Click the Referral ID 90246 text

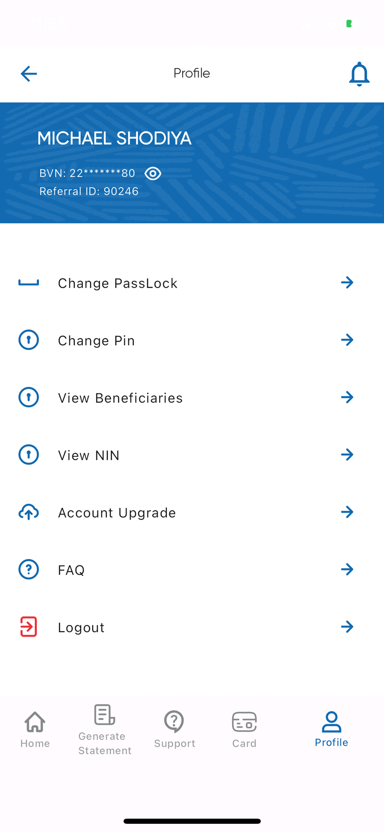pos(89,191)
